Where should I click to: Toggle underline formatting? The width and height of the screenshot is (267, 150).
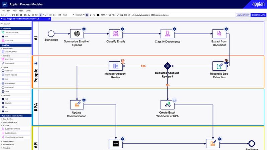click(x=94, y=15)
